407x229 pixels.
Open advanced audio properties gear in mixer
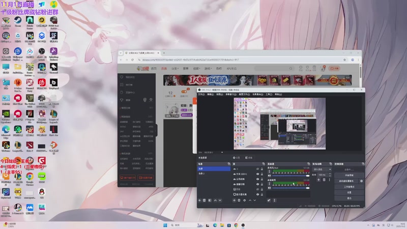click(x=269, y=201)
